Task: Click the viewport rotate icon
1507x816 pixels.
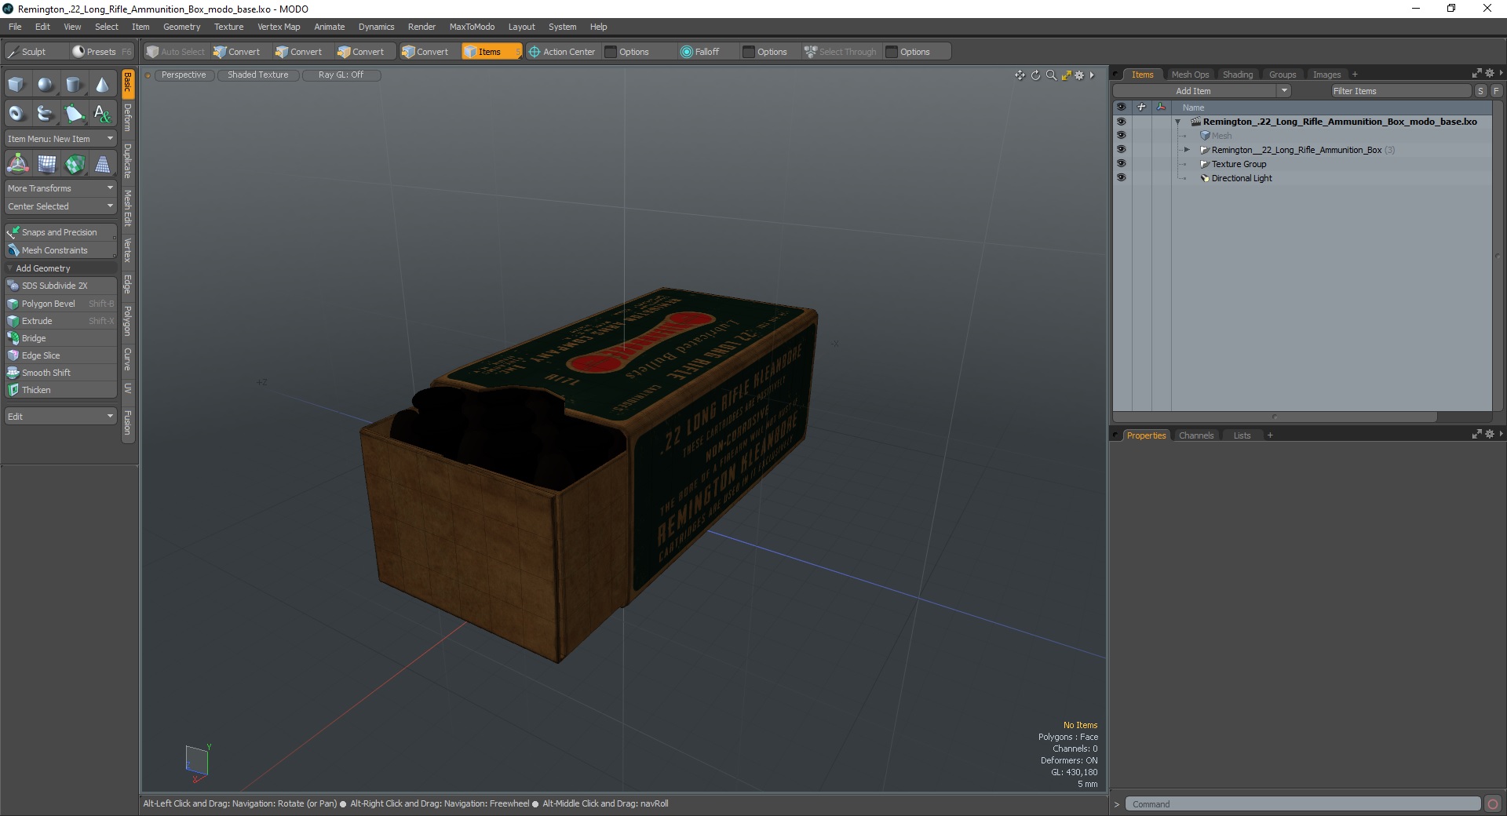Action: click(1035, 75)
